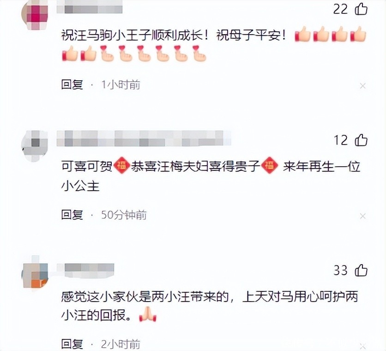Image resolution: width=386 pixels, height=351 pixels.
Task: Open the grey pixelated avatar profile
Action: coord(35,146)
